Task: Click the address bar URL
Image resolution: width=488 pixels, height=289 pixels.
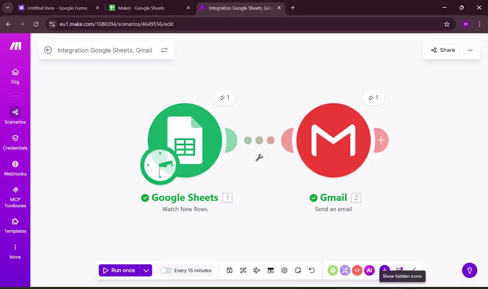Action: 116,24
